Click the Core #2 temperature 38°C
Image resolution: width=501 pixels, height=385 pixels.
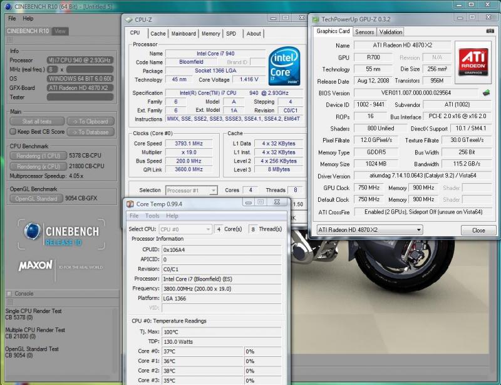[x=202, y=371]
